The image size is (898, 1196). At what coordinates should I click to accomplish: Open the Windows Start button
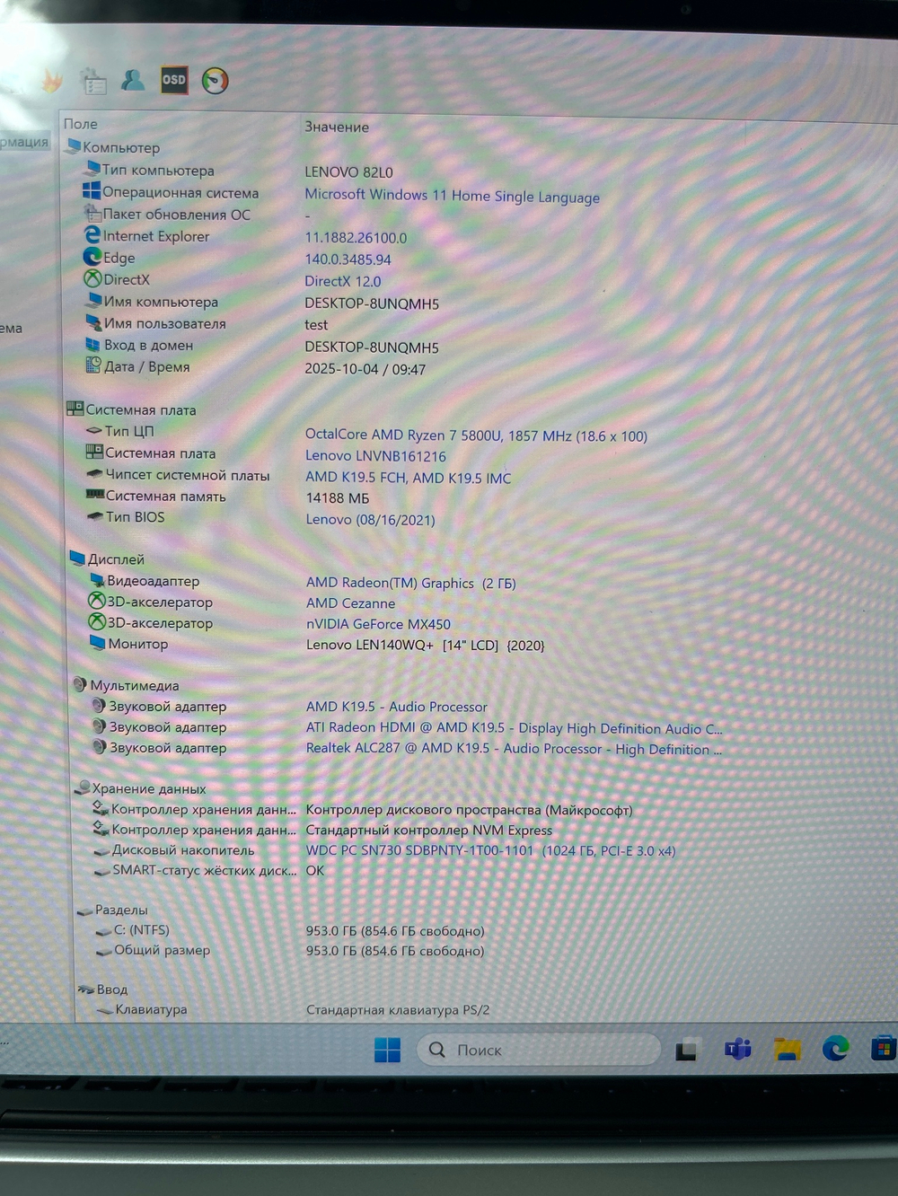(387, 1049)
